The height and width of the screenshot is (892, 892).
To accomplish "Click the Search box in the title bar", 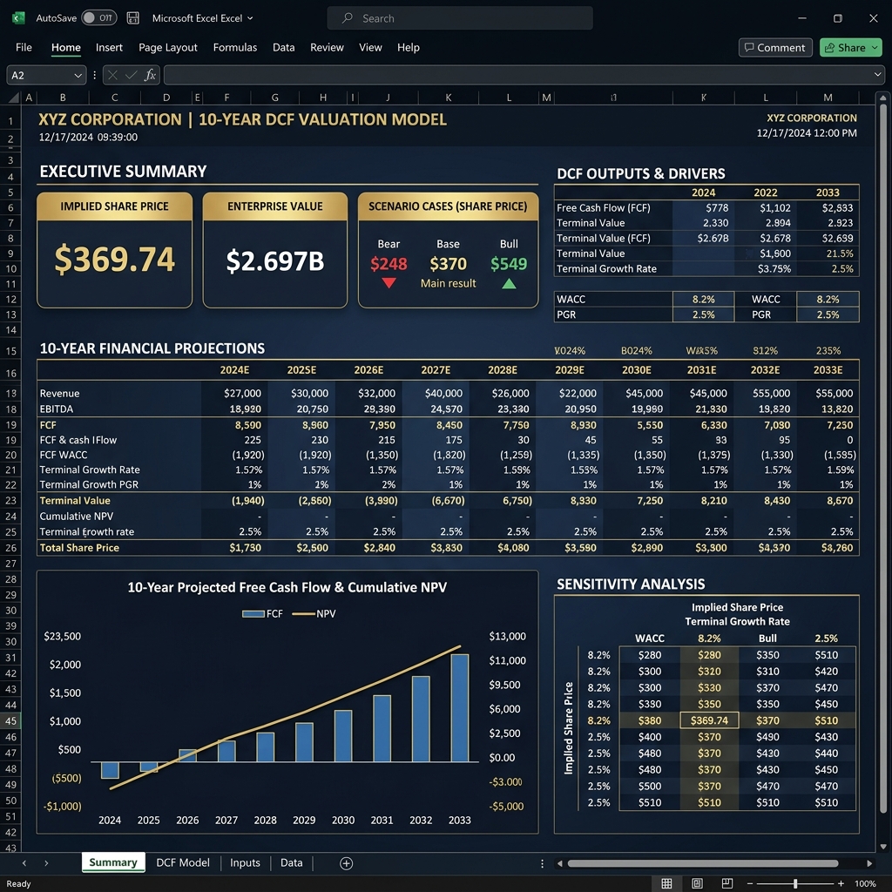I will (x=460, y=18).
